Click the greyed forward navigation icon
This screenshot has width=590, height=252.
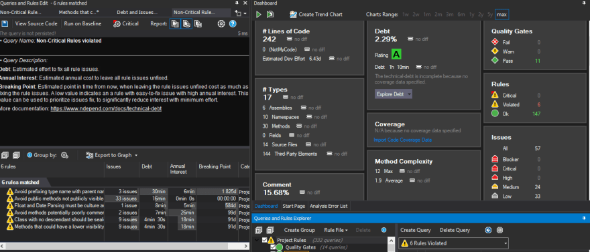pos(499,230)
